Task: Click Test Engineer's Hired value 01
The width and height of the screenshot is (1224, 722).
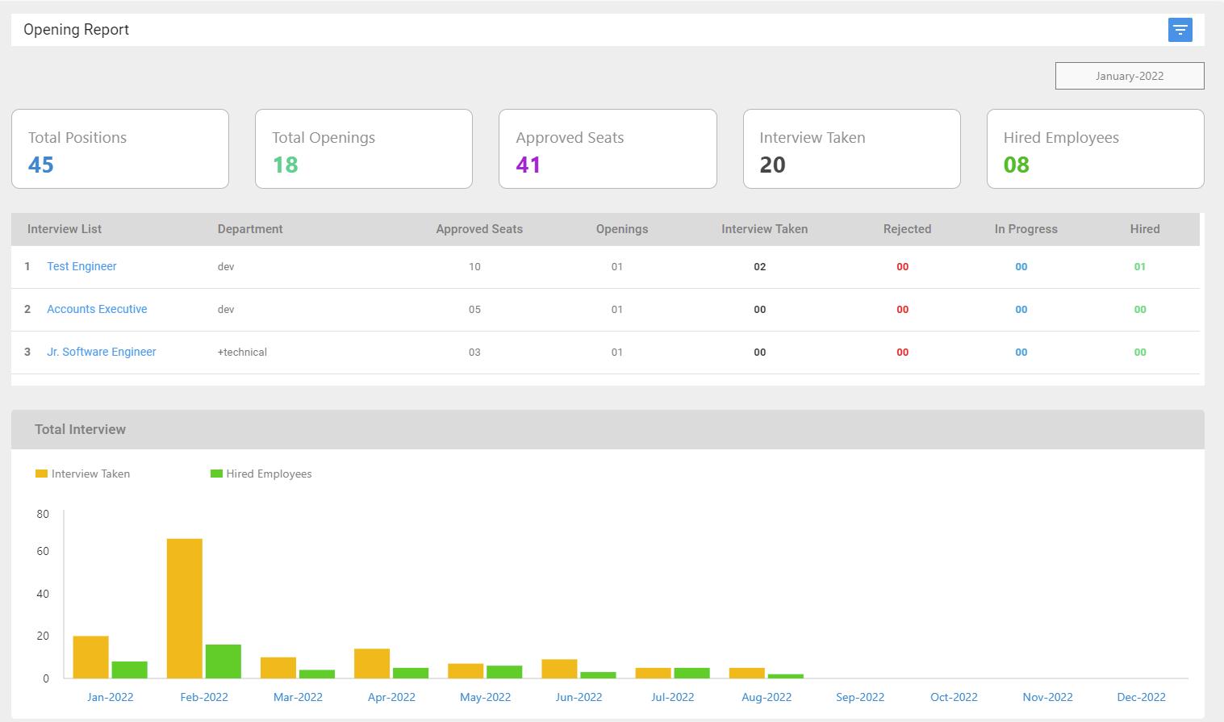Action: [1140, 267]
